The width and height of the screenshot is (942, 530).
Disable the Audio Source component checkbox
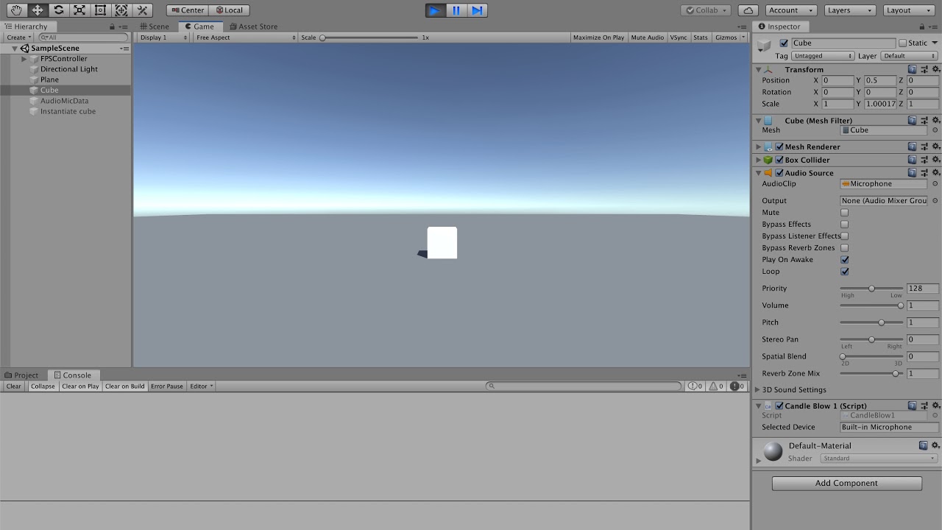click(x=779, y=173)
